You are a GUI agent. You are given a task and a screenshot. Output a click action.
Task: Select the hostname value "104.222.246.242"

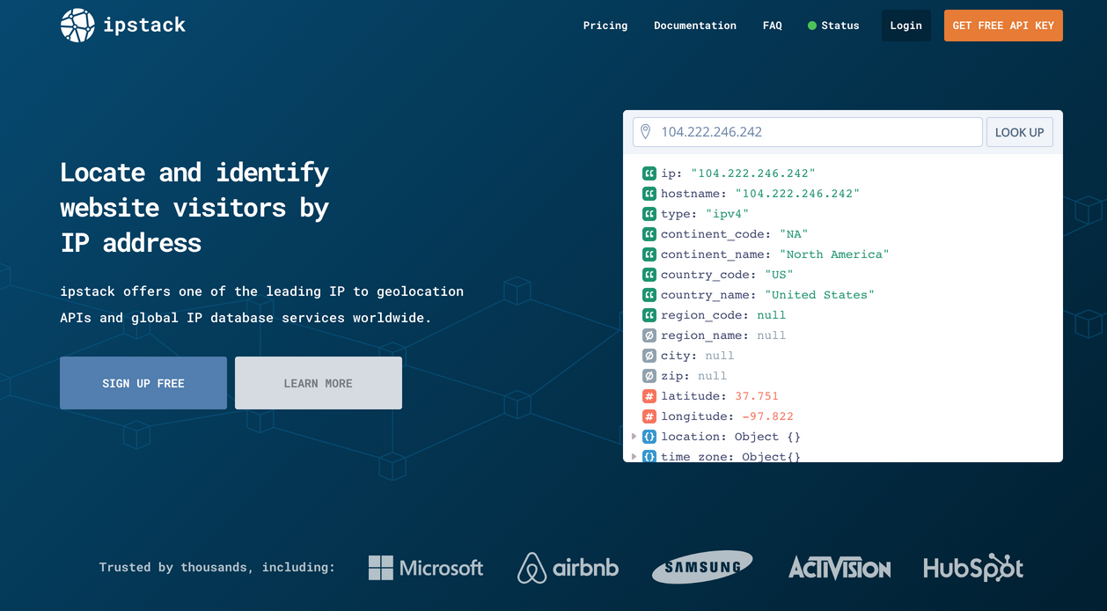(x=797, y=194)
